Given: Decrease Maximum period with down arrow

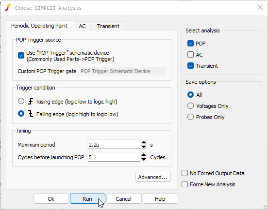Looking at the screenshot, I should click(144, 147).
